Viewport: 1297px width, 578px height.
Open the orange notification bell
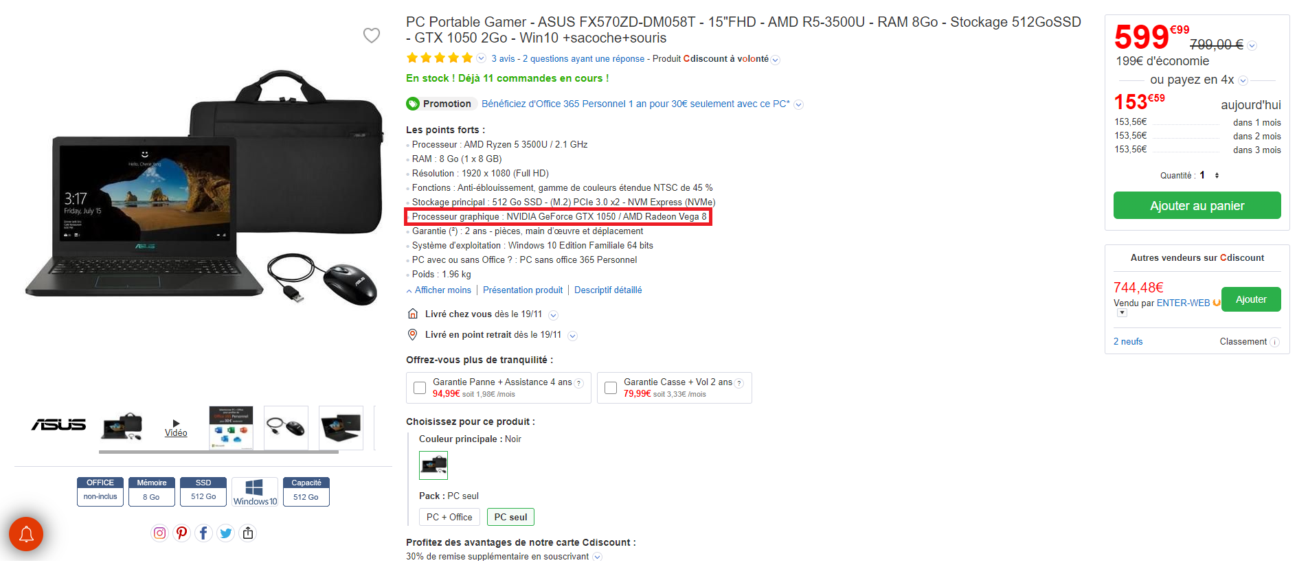pyautogui.click(x=26, y=534)
